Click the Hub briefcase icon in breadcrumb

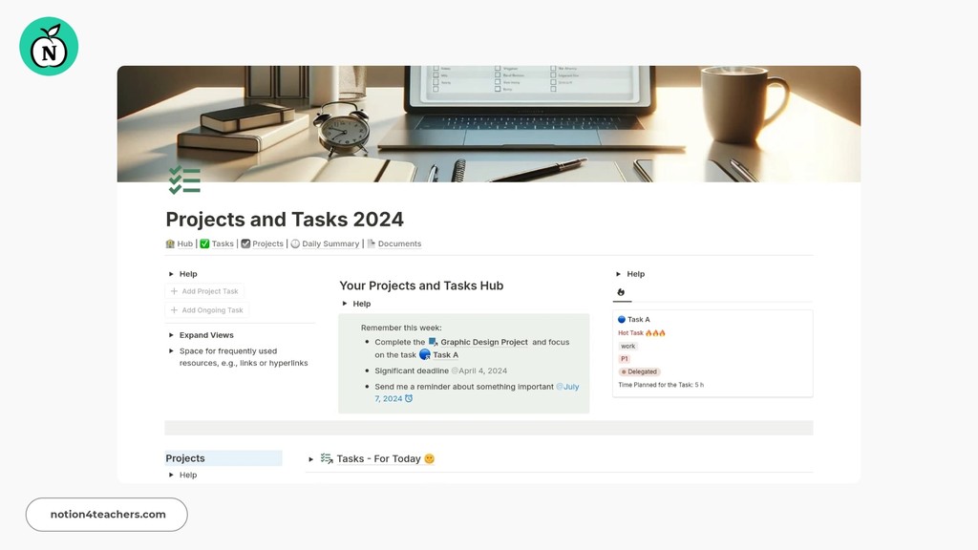click(170, 243)
